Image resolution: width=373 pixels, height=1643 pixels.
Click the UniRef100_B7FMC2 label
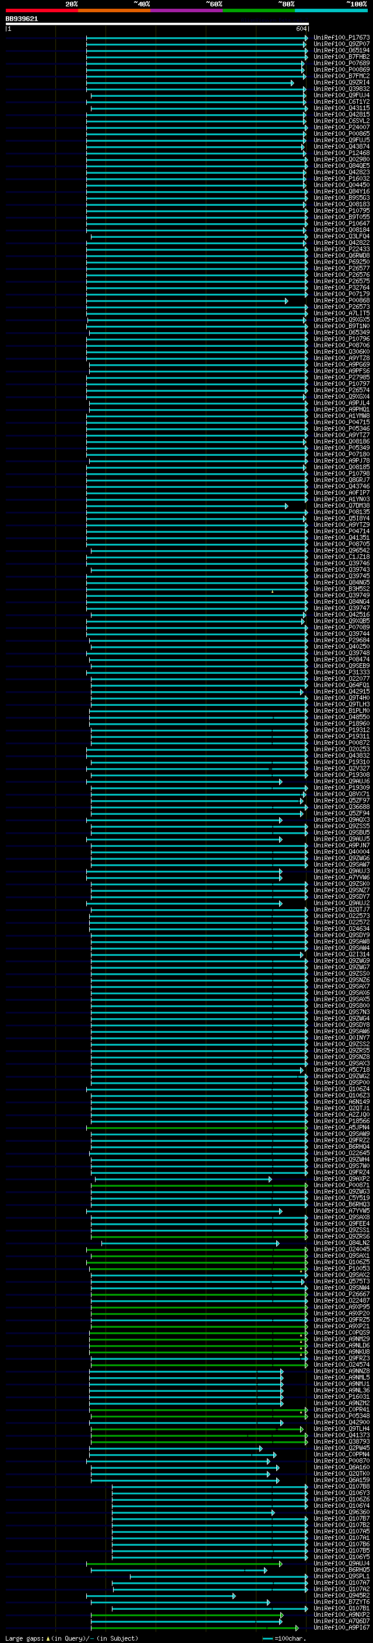tap(342, 76)
